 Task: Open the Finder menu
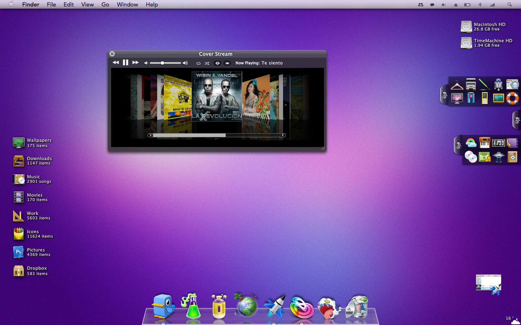tap(31, 4)
